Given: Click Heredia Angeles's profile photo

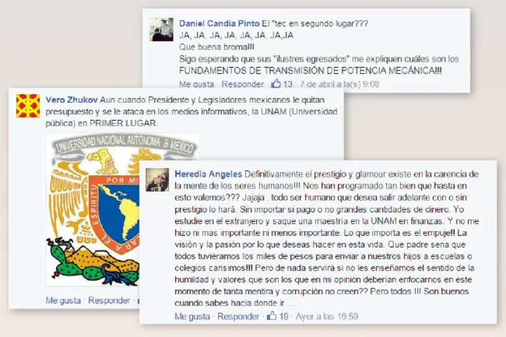Looking at the screenshot, I should pos(157,180).
